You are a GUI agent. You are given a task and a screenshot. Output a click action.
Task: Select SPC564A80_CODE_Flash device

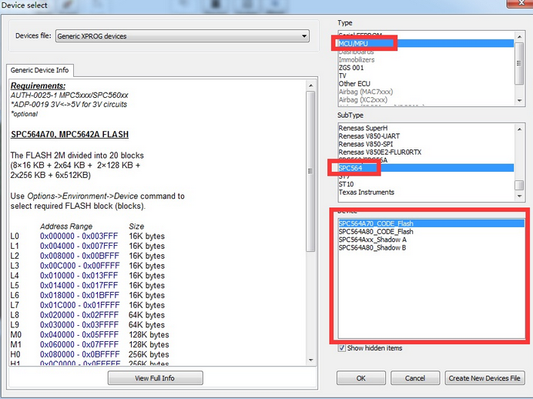click(x=431, y=232)
